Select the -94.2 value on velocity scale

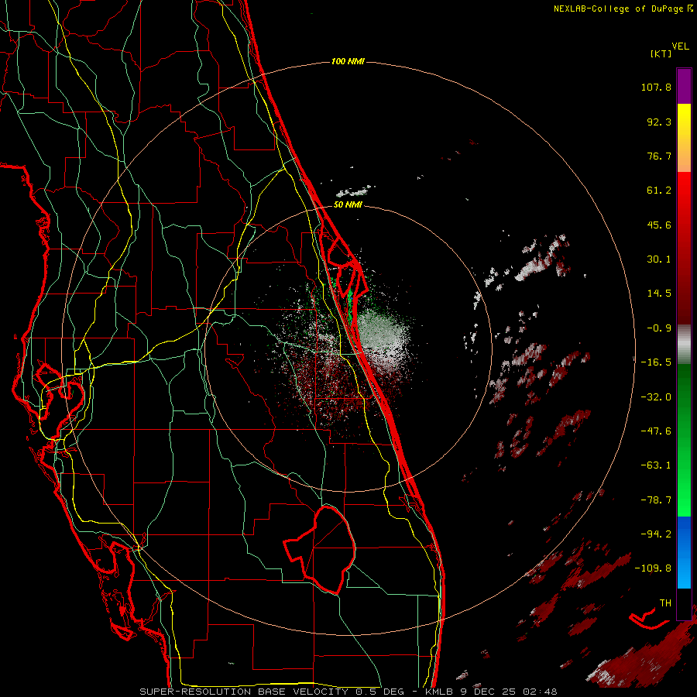[656, 534]
